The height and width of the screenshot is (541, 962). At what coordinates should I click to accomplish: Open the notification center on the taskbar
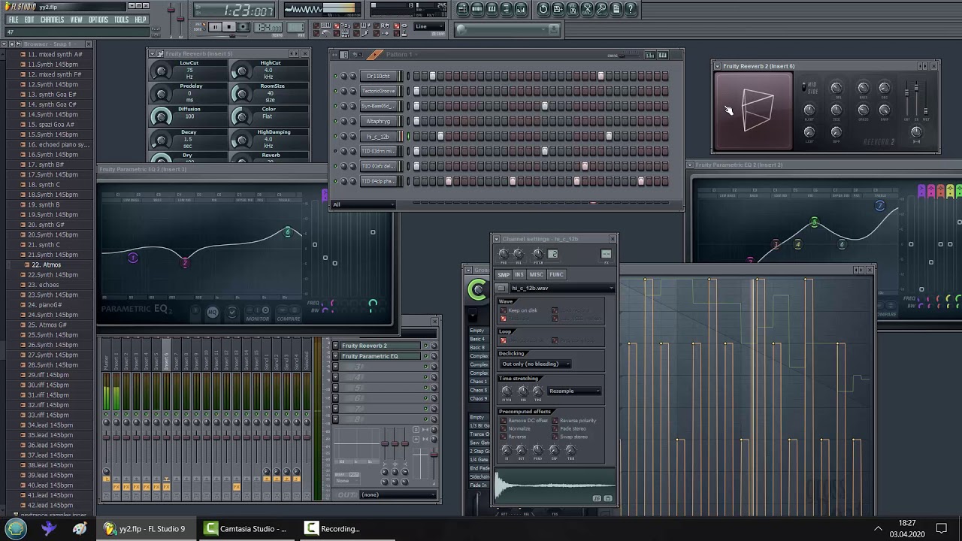[942, 528]
